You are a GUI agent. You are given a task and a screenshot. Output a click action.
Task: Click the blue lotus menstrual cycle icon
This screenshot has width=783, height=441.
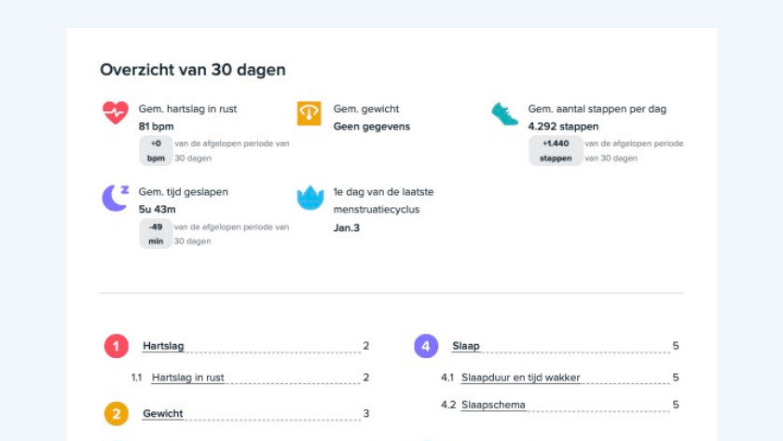(x=309, y=198)
